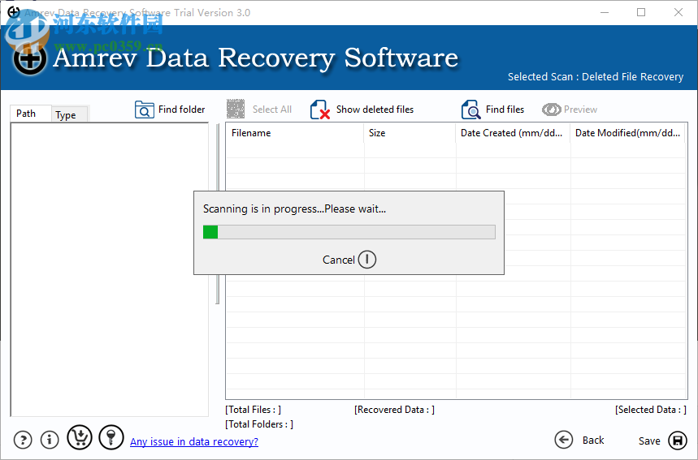
Task: Click the Select All label
Action: 272,110
